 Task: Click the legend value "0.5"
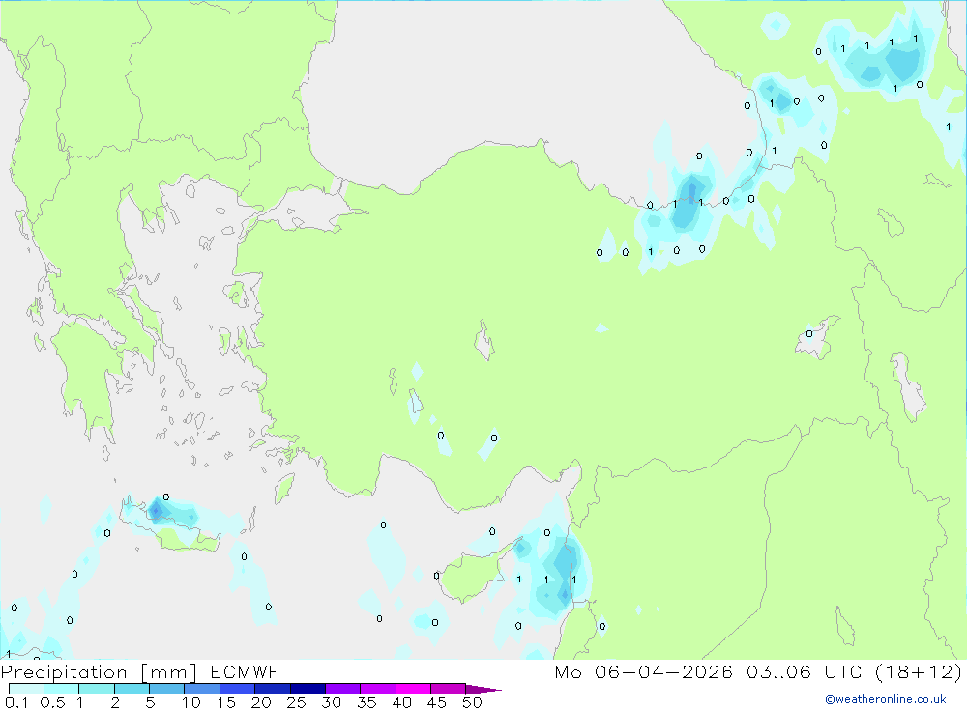(x=53, y=702)
